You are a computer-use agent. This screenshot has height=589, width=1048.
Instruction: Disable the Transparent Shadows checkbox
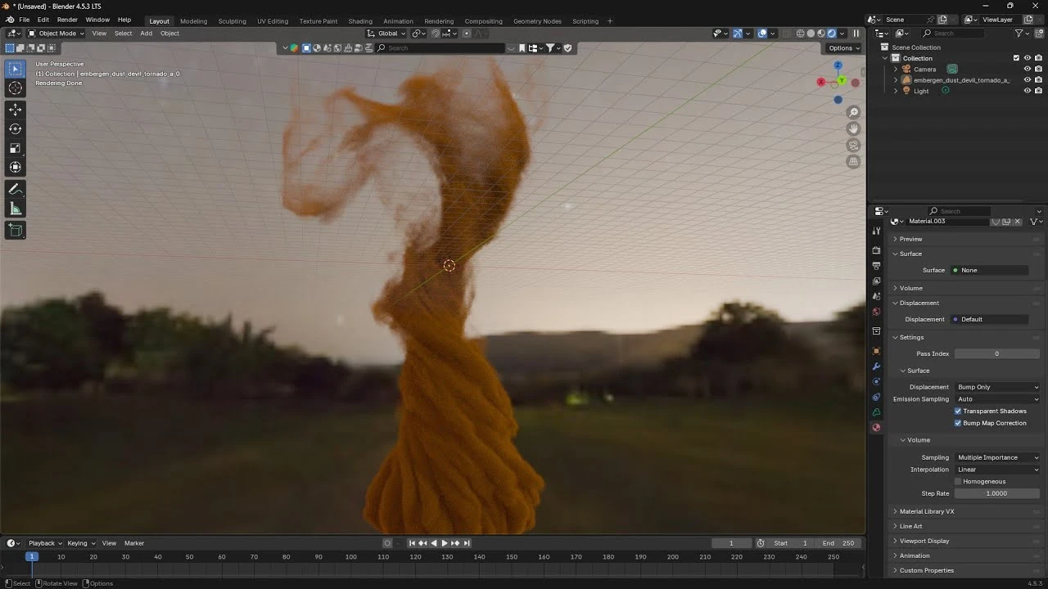point(958,411)
